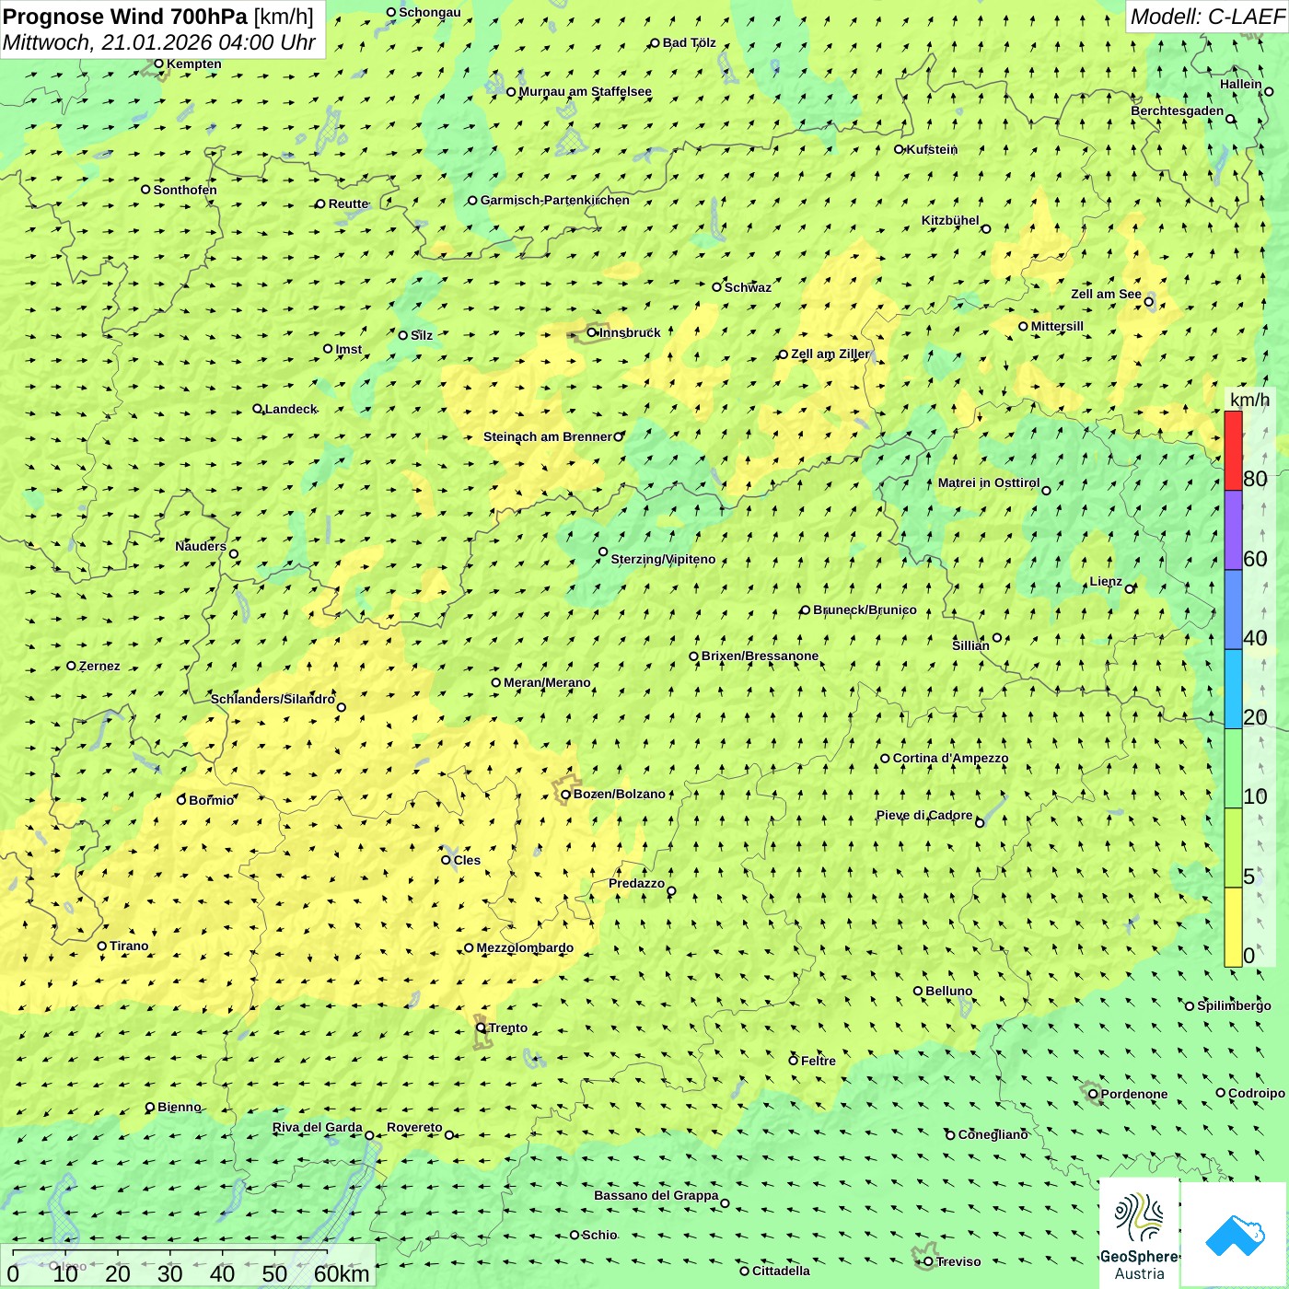Click the Bormio station marker
Image resolution: width=1289 pixels, height=1289 pixels.
tap(181, 800)
